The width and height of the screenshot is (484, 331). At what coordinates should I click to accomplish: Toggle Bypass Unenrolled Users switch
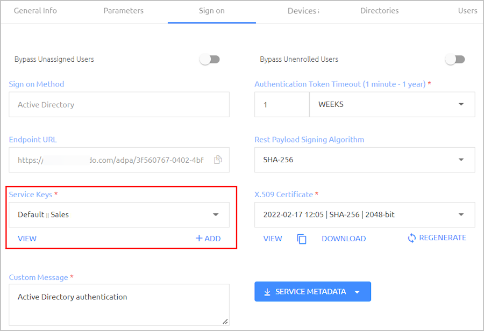(x=455, y=59)
